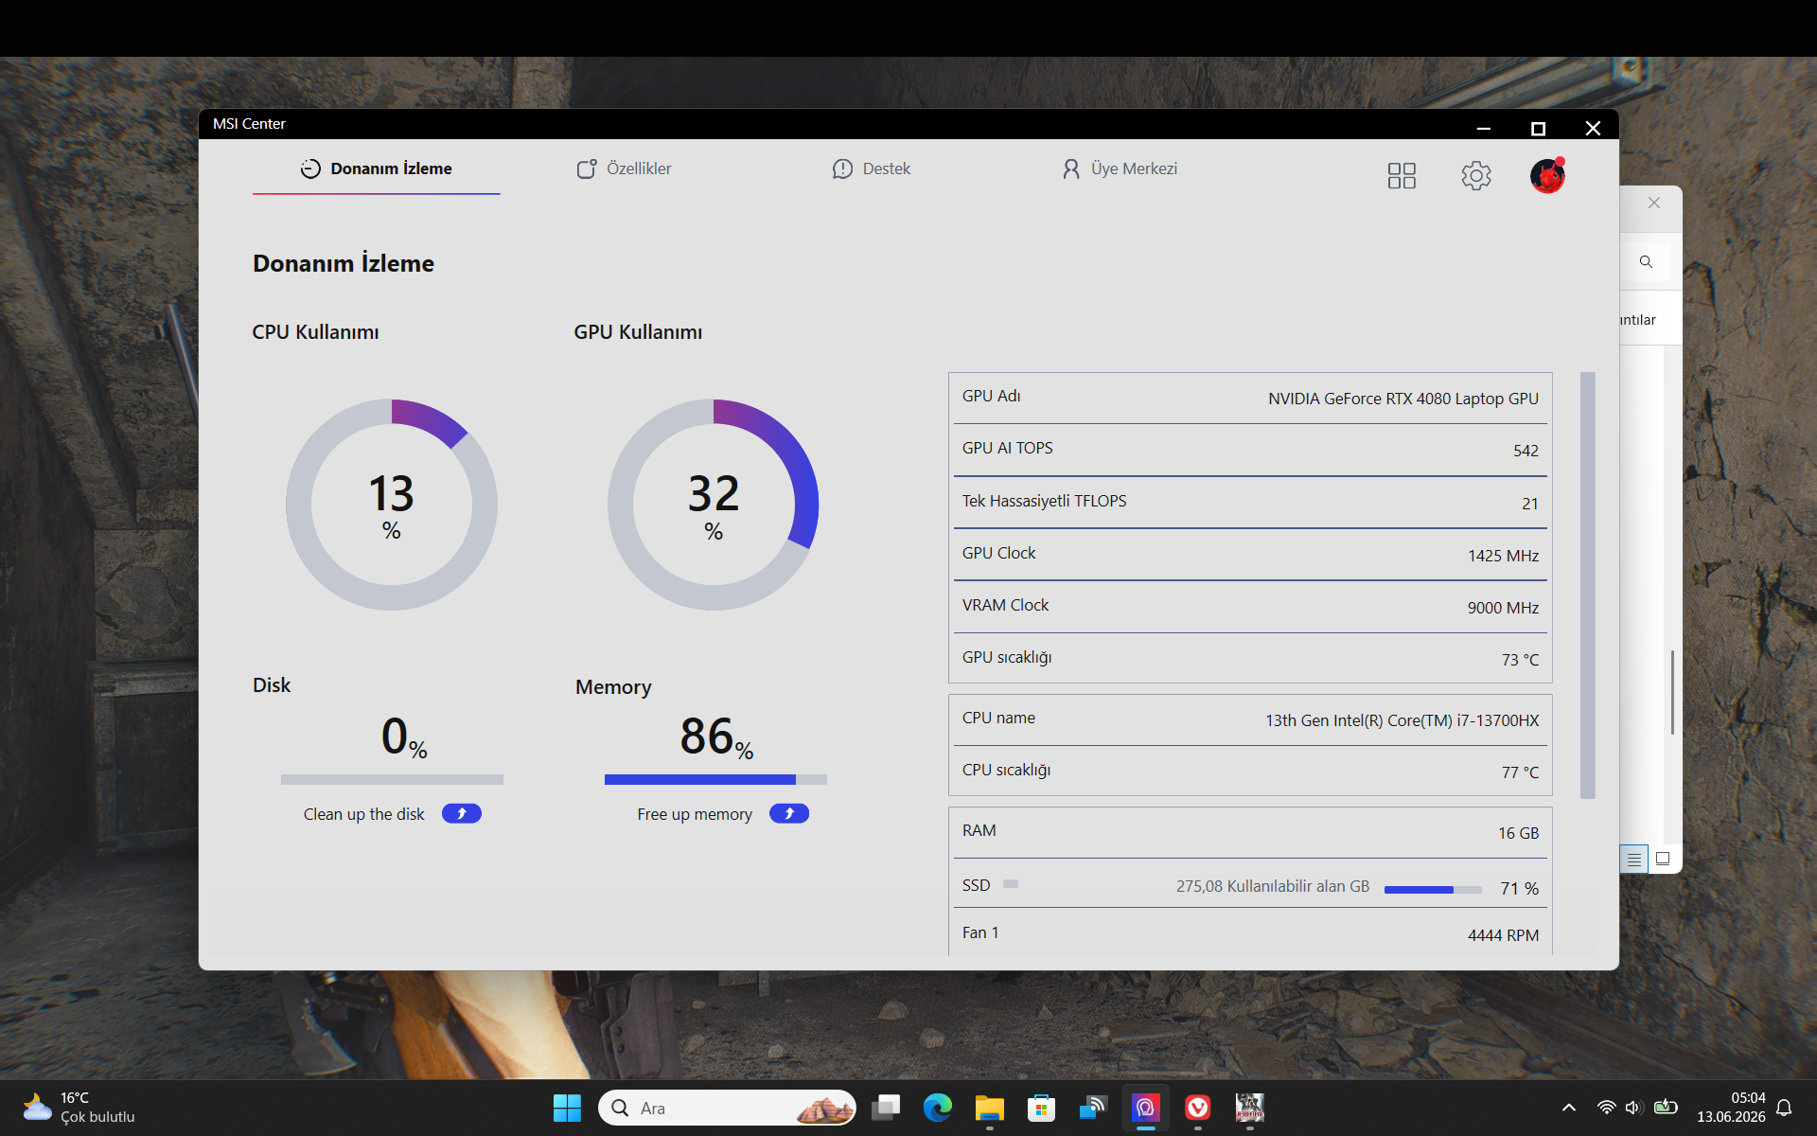Click the Tek Hassasiyetli TFLOPS row label
1817x1136 pixels.
(1044, 501)
